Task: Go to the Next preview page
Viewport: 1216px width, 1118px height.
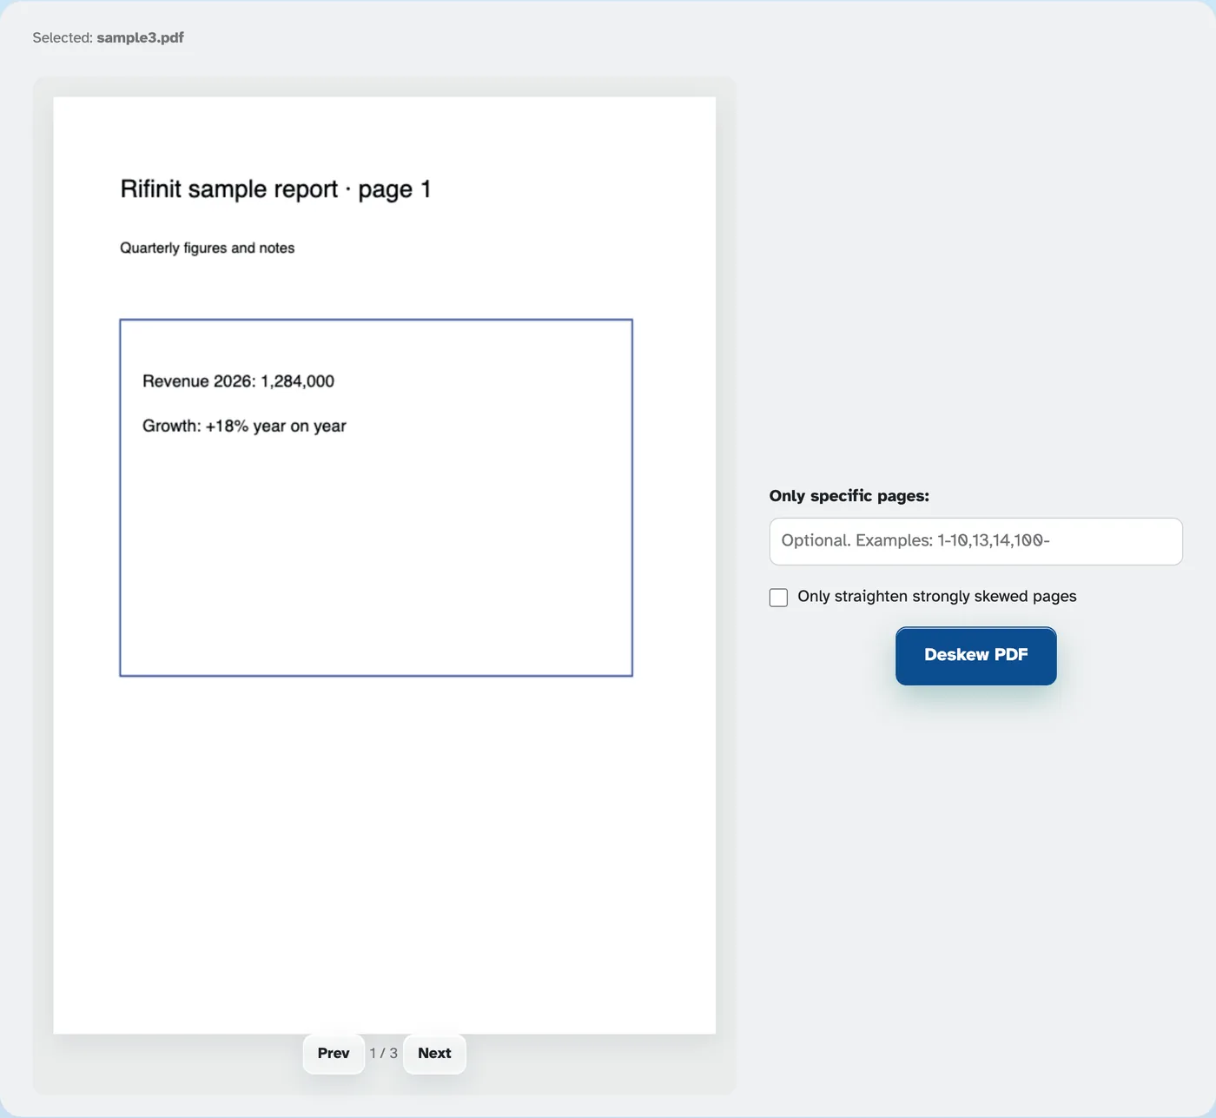Action: tap(434, 1054)
